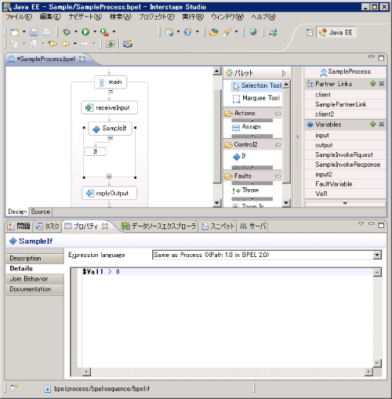This screenshot has width=392, height=399.
Task: Open the ファイル(F) menu
Action: coord(19,17)
